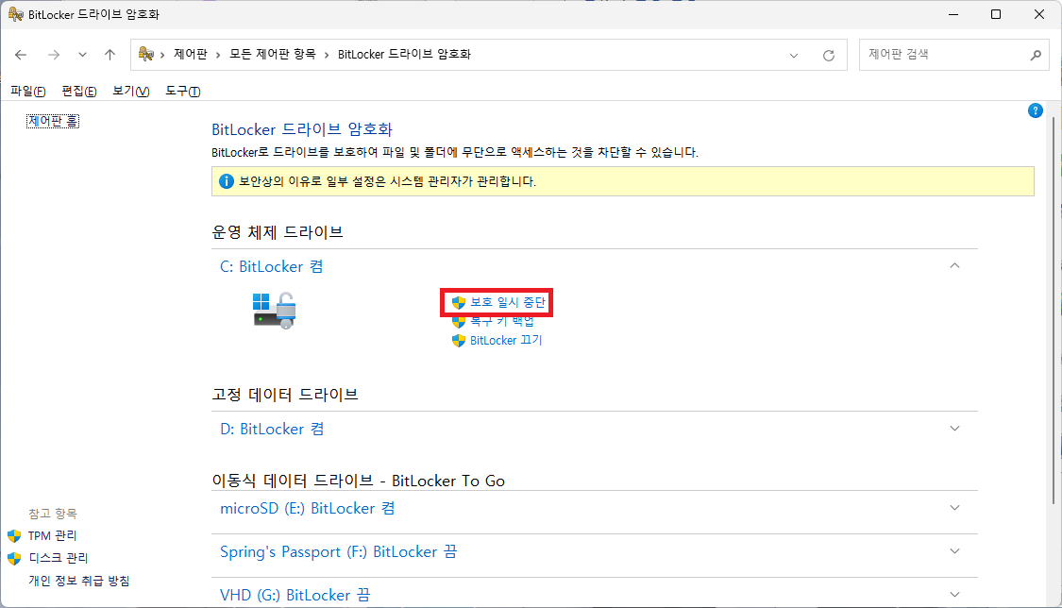This screenshot has height=608, width=1062.
Task: Click VHD (G:) BitLocker 끔 heading
Action: [295, 595]
